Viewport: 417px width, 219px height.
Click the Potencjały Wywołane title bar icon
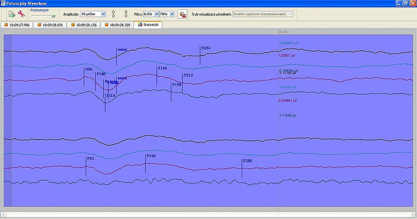(x=3, y=3)
